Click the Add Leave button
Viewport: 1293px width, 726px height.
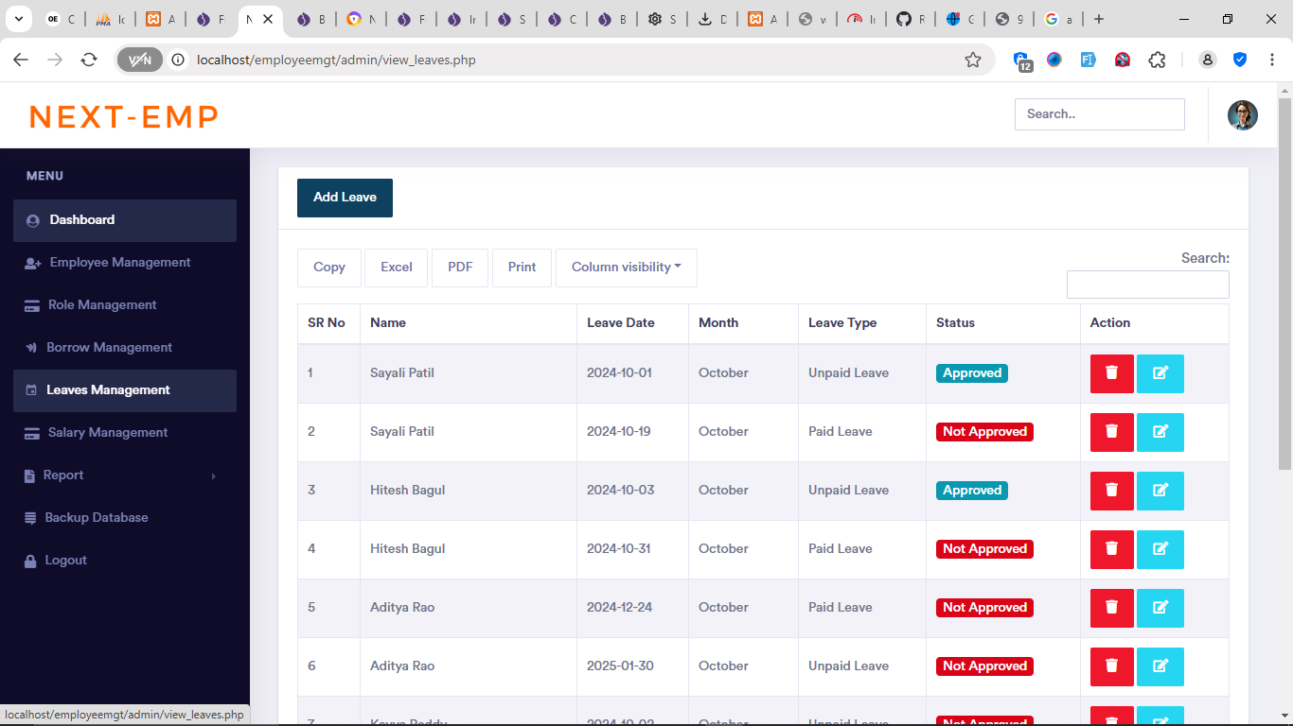[x=345, y=198]
